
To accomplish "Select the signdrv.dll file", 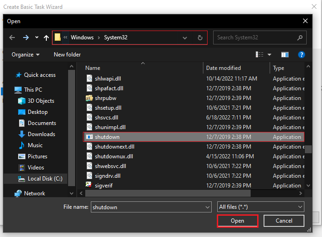I will click(x=107, y=176).
